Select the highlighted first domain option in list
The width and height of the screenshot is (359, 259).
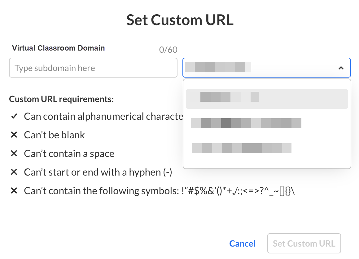click(x=267, y=99)
